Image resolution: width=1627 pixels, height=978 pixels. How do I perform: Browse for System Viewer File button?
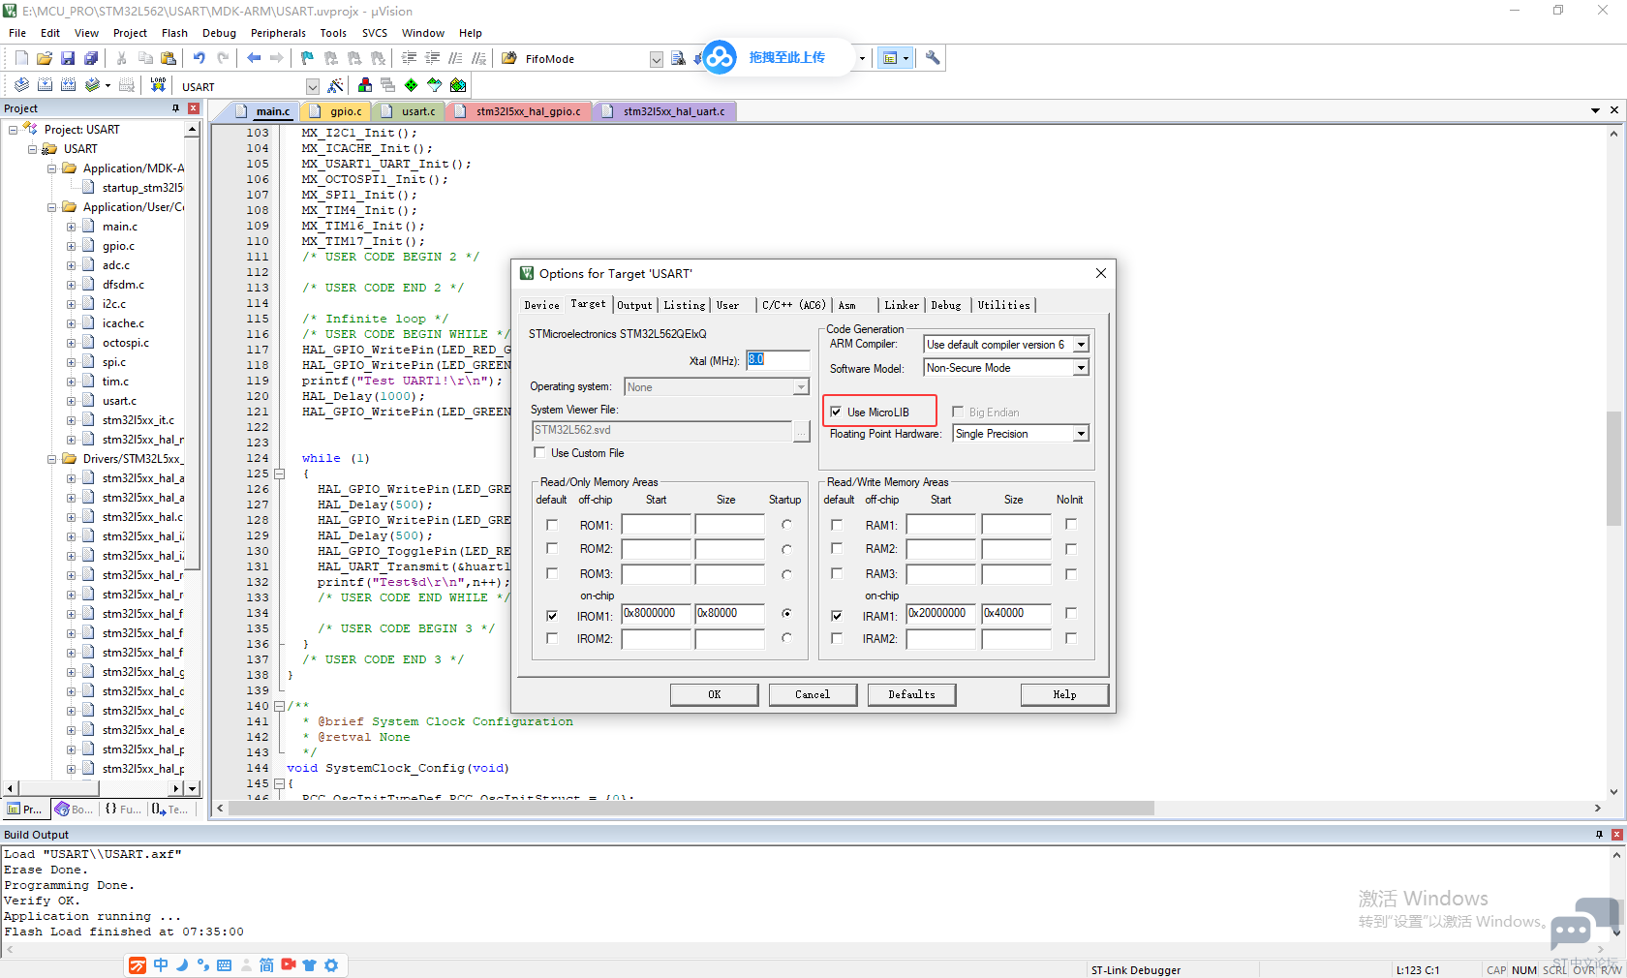(x=802, y=431)
